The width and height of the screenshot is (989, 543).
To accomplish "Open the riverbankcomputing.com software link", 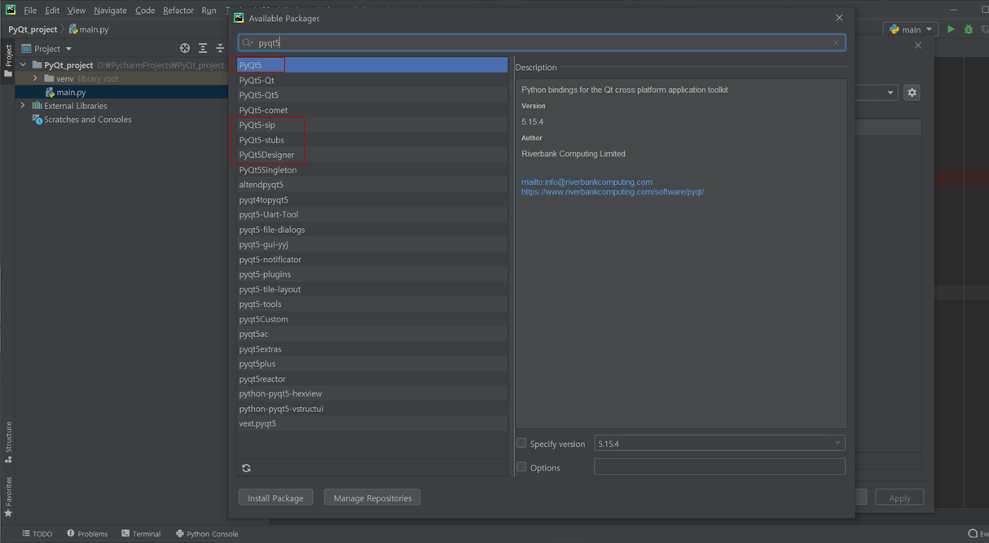I will tap(613, 192).
